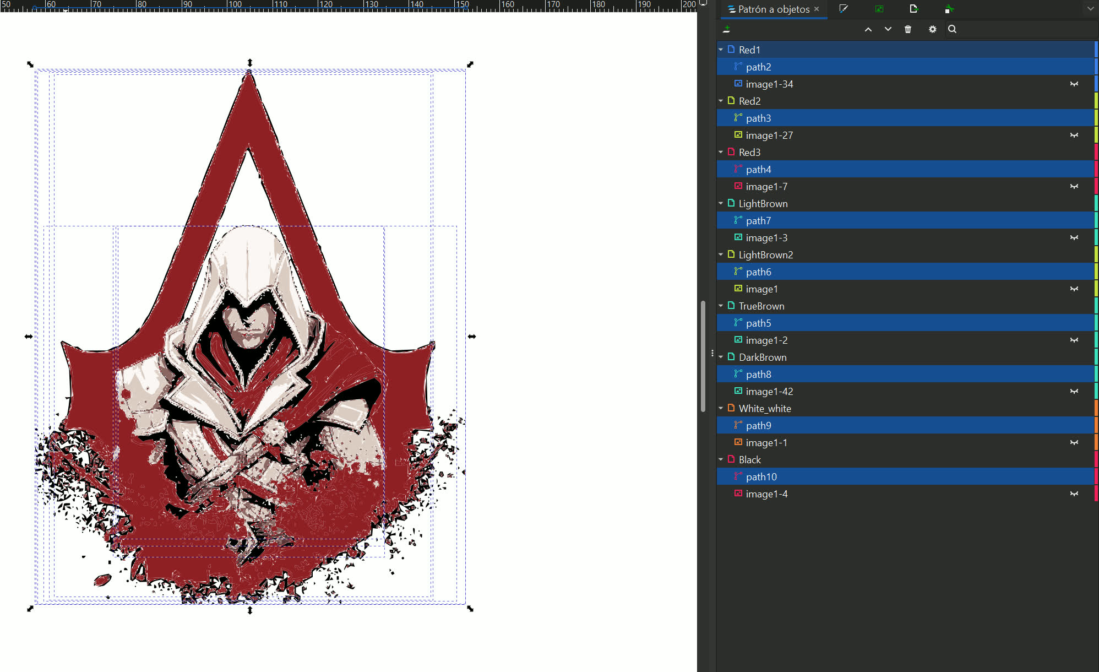Click the image icon beside image1-4

click(x=738, y=494)
